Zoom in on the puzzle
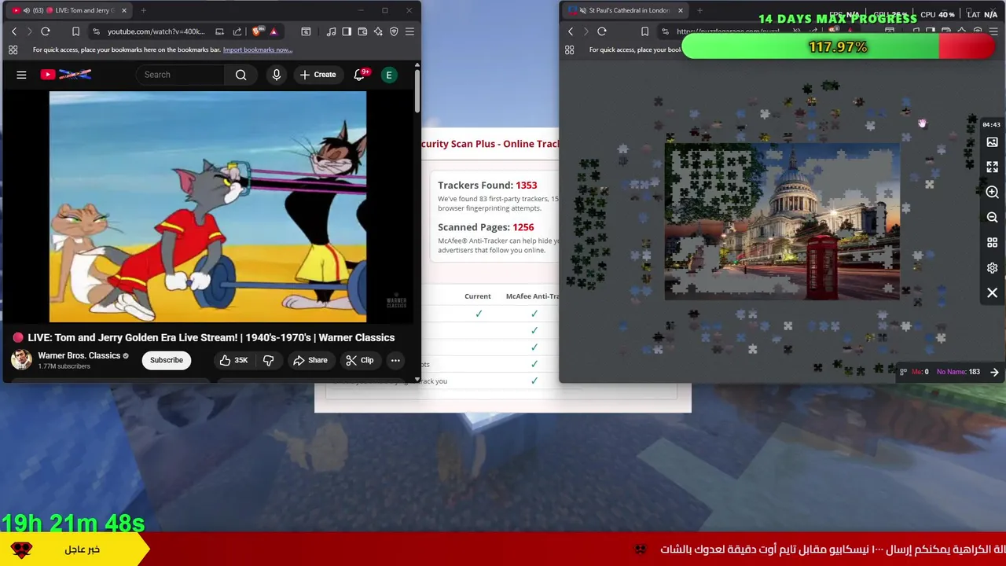Screen dimensions: 1006x566 coord(992,193)
